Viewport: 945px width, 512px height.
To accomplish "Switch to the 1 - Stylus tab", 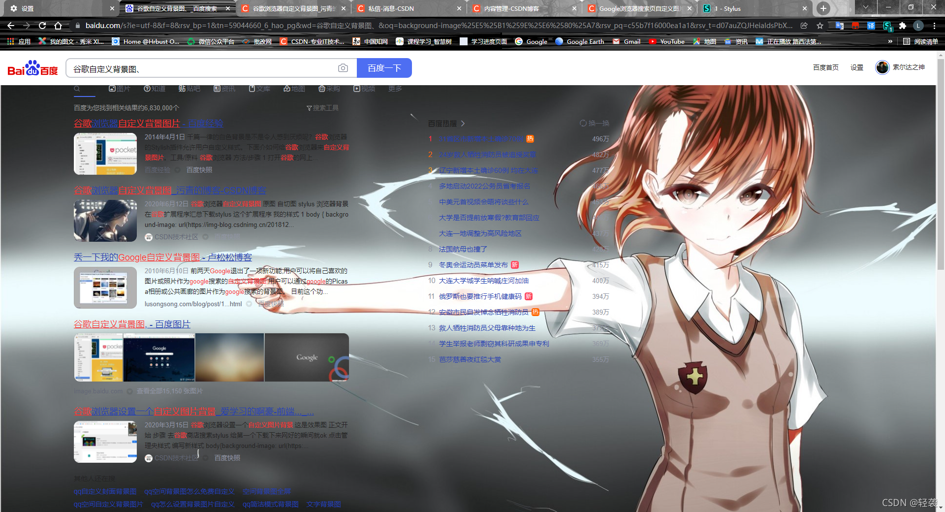I will coord(756,8).
